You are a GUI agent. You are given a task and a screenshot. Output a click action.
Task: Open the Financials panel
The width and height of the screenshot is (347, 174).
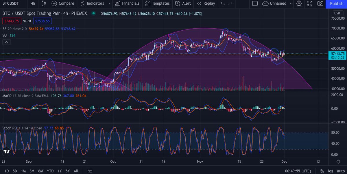coord(127,3)
